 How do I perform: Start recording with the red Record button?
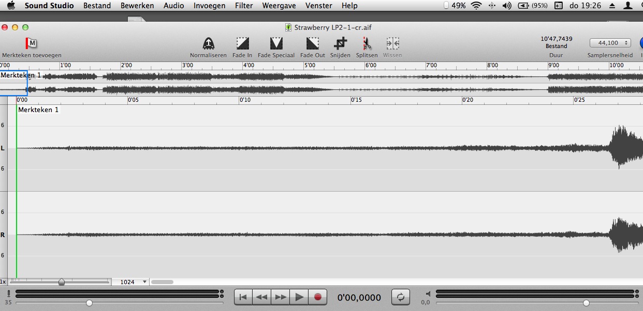pos(318,297)
